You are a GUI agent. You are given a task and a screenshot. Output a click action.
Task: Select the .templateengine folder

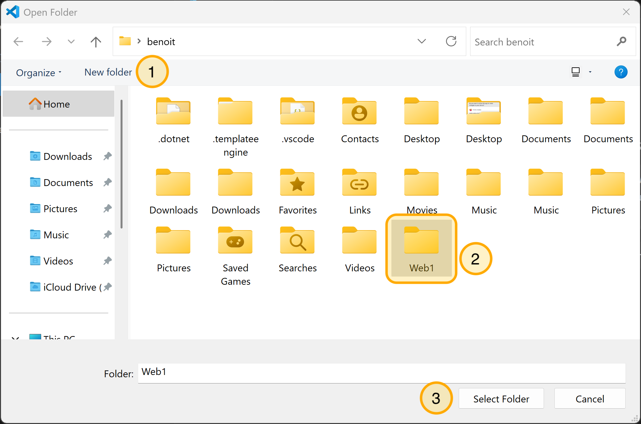[236, 127]
